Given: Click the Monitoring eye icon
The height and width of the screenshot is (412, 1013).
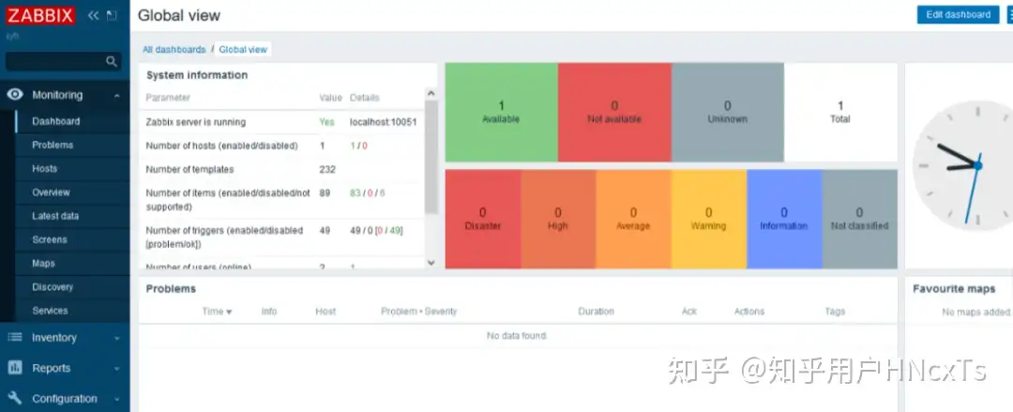Looking at the screenshot, I should [15, 95].
